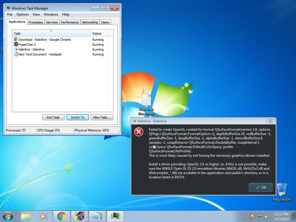
Task: Click the Switch To button
Action: pyautogui.click(x=77, y=117)
